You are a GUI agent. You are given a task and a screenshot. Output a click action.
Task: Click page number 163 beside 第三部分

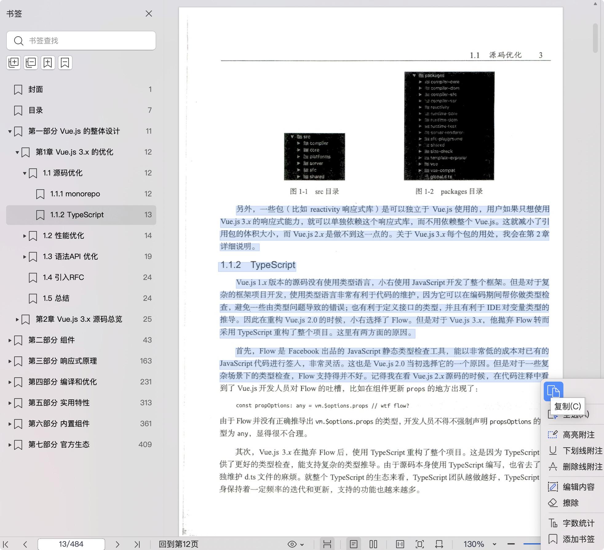click(x=146, y=361)
